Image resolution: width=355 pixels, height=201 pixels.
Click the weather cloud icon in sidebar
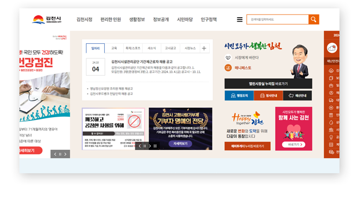[332, 48]
